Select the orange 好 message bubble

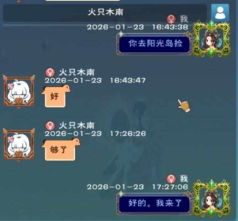point(56,96)
